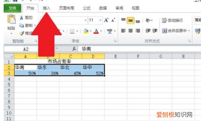This screenshot has height=121, width=201.
Task: Select row 3 header
Action: [9, 73]
